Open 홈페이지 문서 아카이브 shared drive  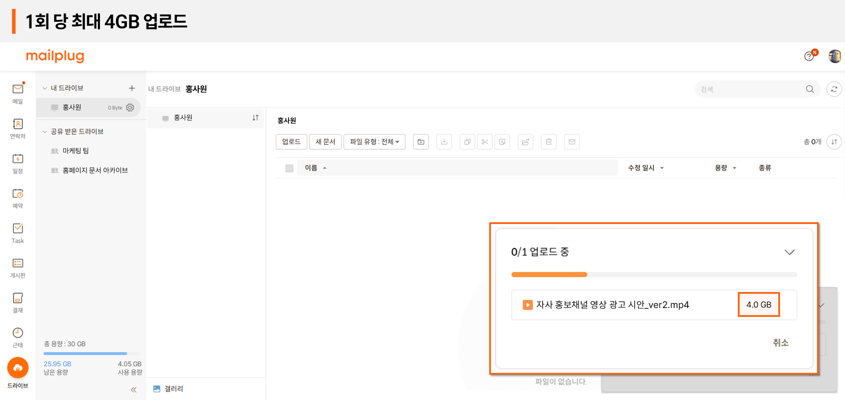coord(95,170)
